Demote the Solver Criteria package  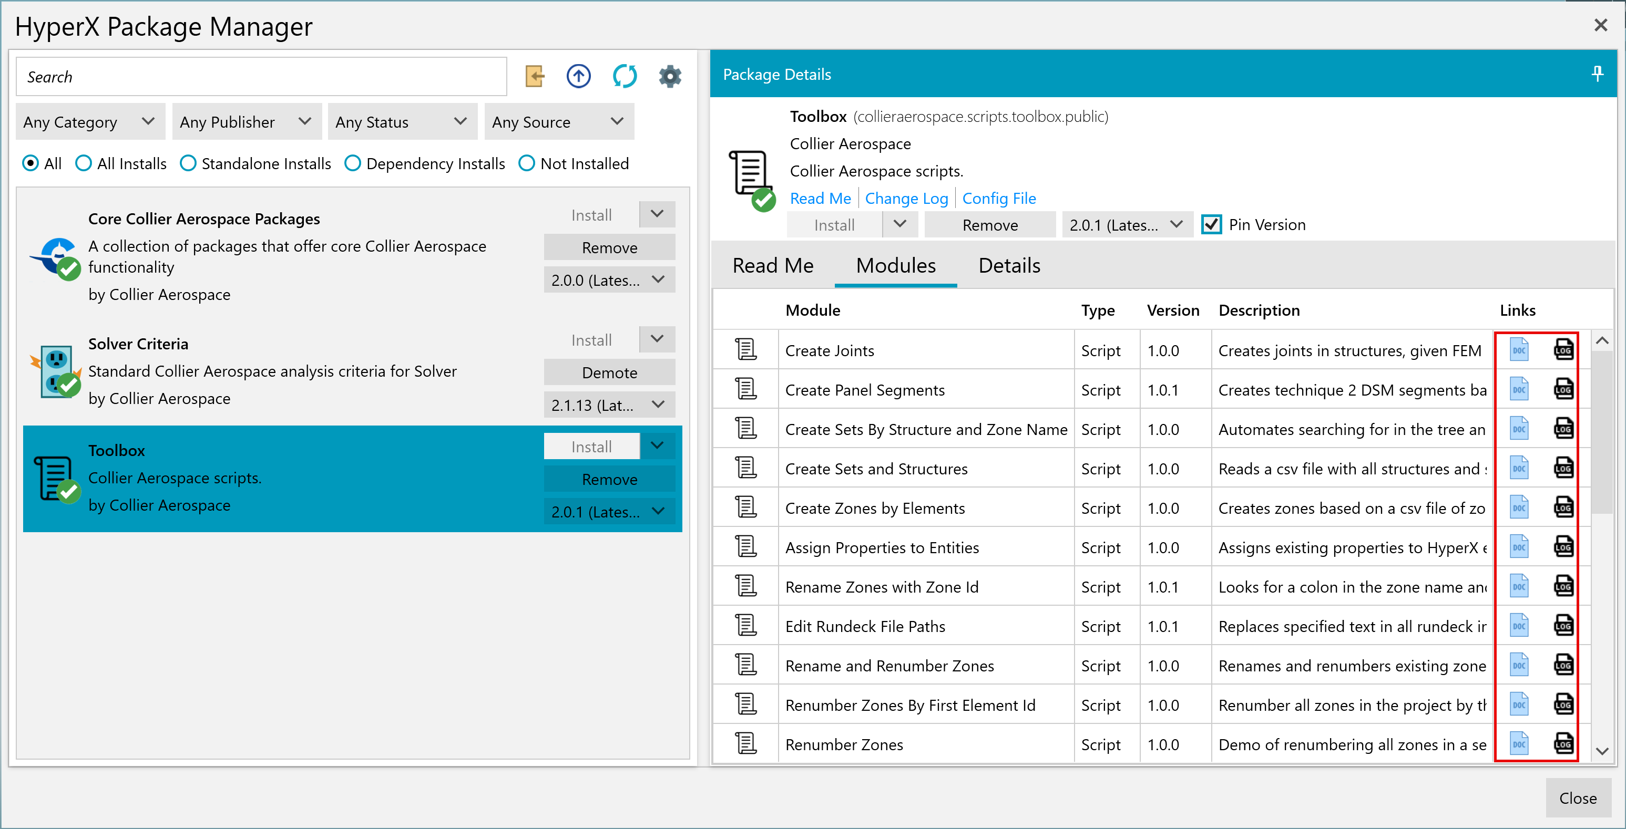click(x=609, y=372)
